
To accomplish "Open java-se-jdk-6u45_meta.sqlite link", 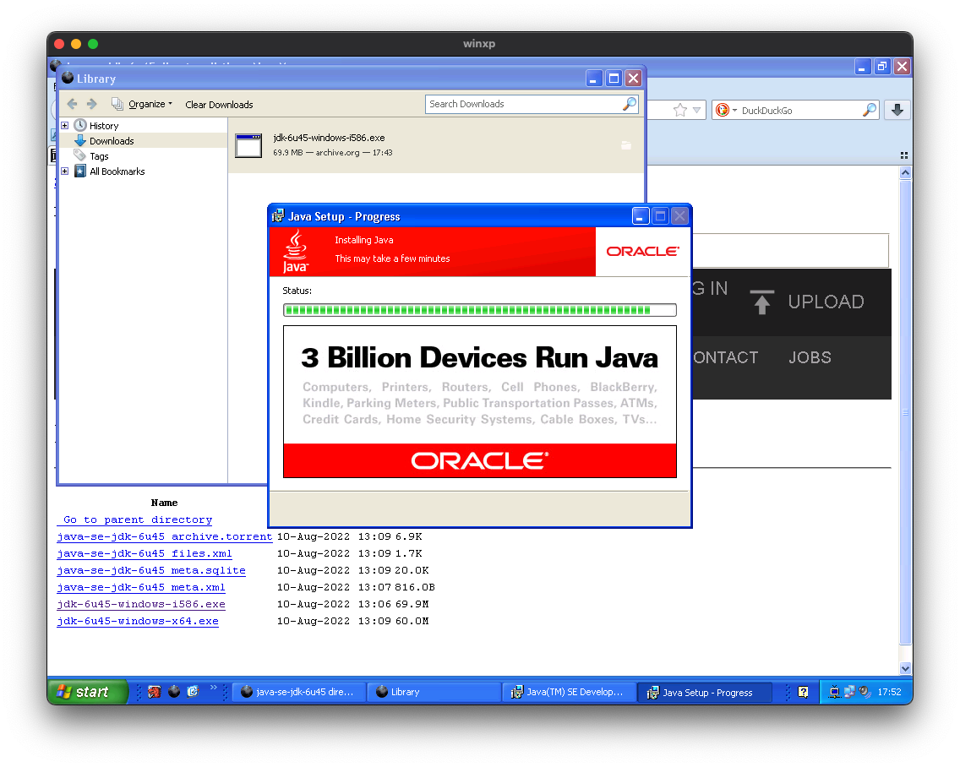I will tap(151, 570).
